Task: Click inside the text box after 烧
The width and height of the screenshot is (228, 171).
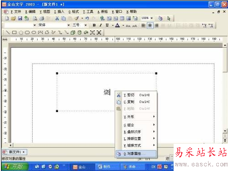Action: click(x=111, y=92)
